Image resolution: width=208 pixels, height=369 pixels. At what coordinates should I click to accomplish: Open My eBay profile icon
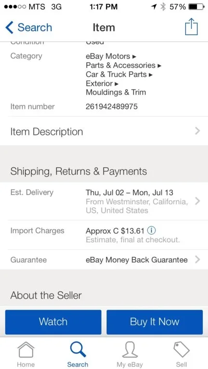coord(130,350)
